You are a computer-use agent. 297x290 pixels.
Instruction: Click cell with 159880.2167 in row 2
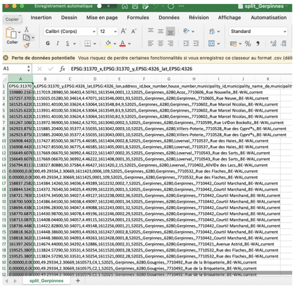coord(20,92)
